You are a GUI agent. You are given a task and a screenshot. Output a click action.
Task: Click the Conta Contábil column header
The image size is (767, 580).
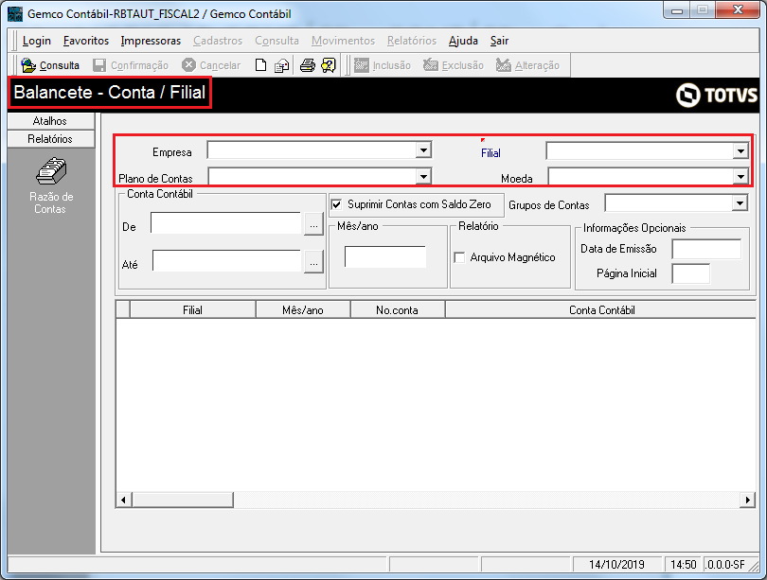click(x=601, y=309)
